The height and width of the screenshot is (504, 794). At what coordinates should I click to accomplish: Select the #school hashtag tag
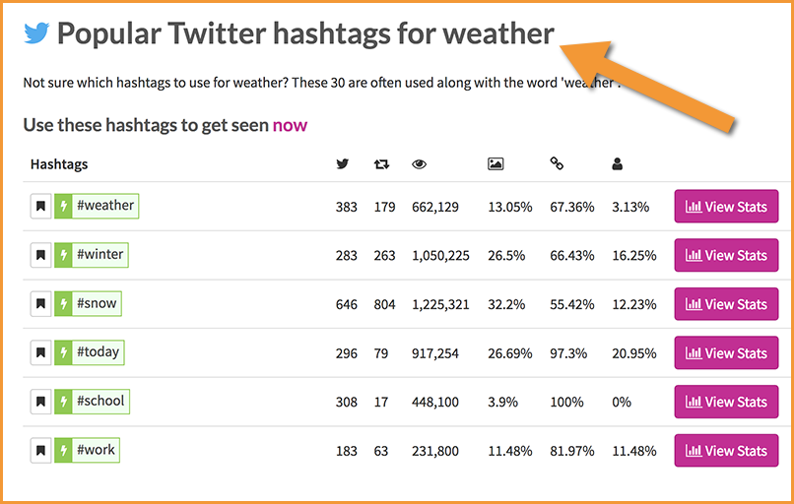tap(100, 402)
